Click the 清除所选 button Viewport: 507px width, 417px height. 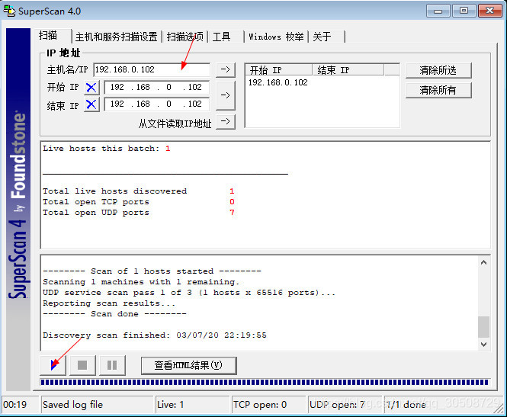tap(438, 70)
